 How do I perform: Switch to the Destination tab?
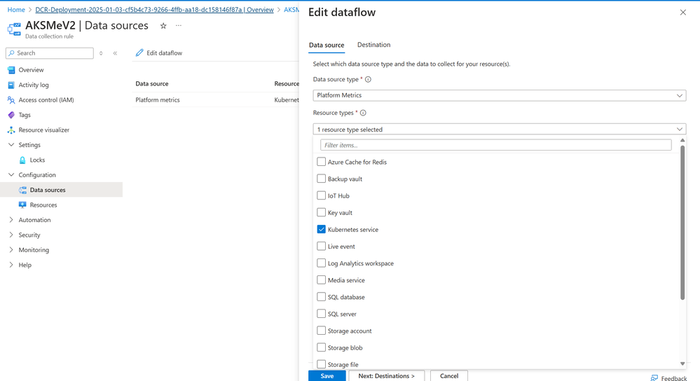(373, 45)
